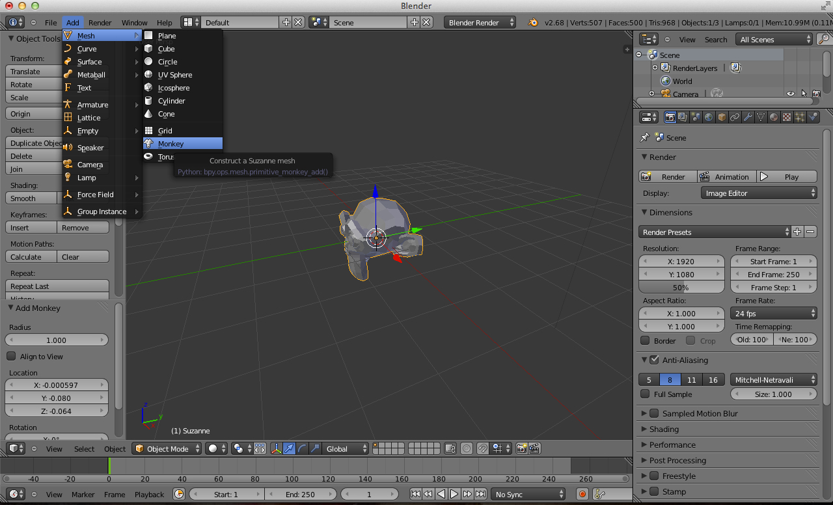Open the Particles properties tab (sparkles icon)
Image resolution: width=833 pixels, height=505 pixels.
[800, 117]
